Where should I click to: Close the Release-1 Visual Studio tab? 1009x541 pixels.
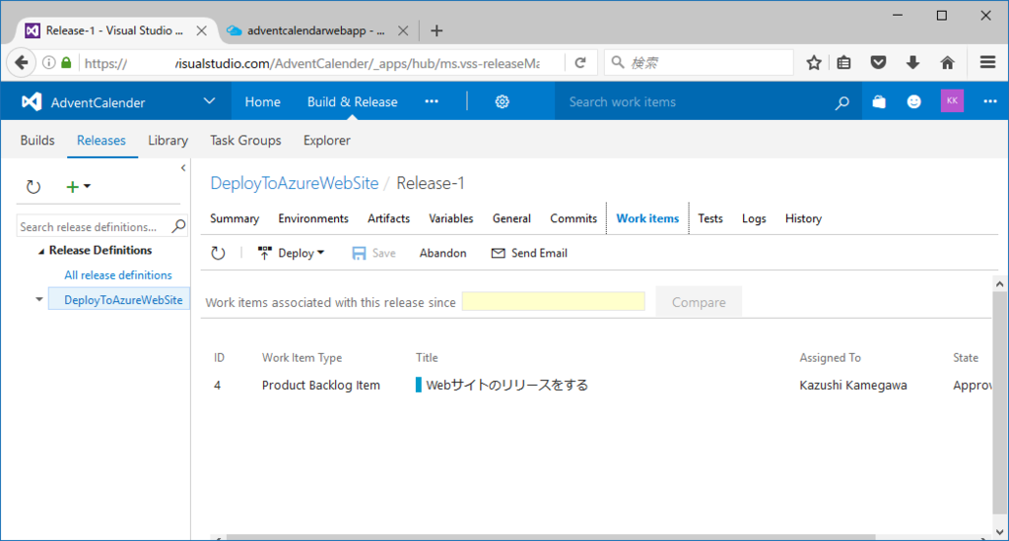201,30
